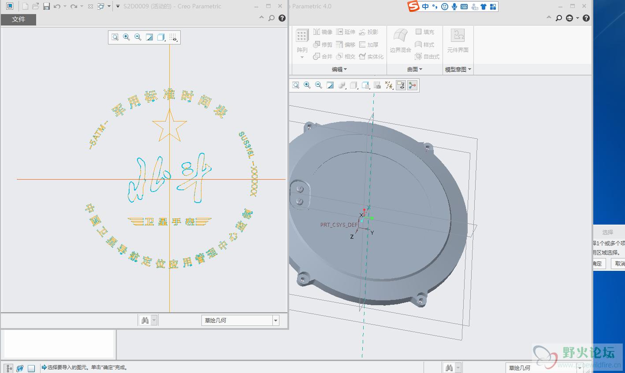The image size is (625, 373).
Task: Click the 加厚 thicken tool
Action: click(368, 44)
